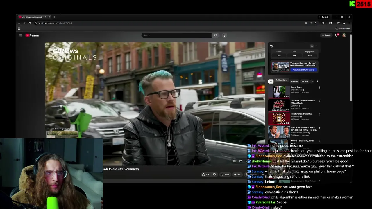Show more filter chips with right arrow
The width and height of the screenshot is (372, 209).
(x=317, y=81)
